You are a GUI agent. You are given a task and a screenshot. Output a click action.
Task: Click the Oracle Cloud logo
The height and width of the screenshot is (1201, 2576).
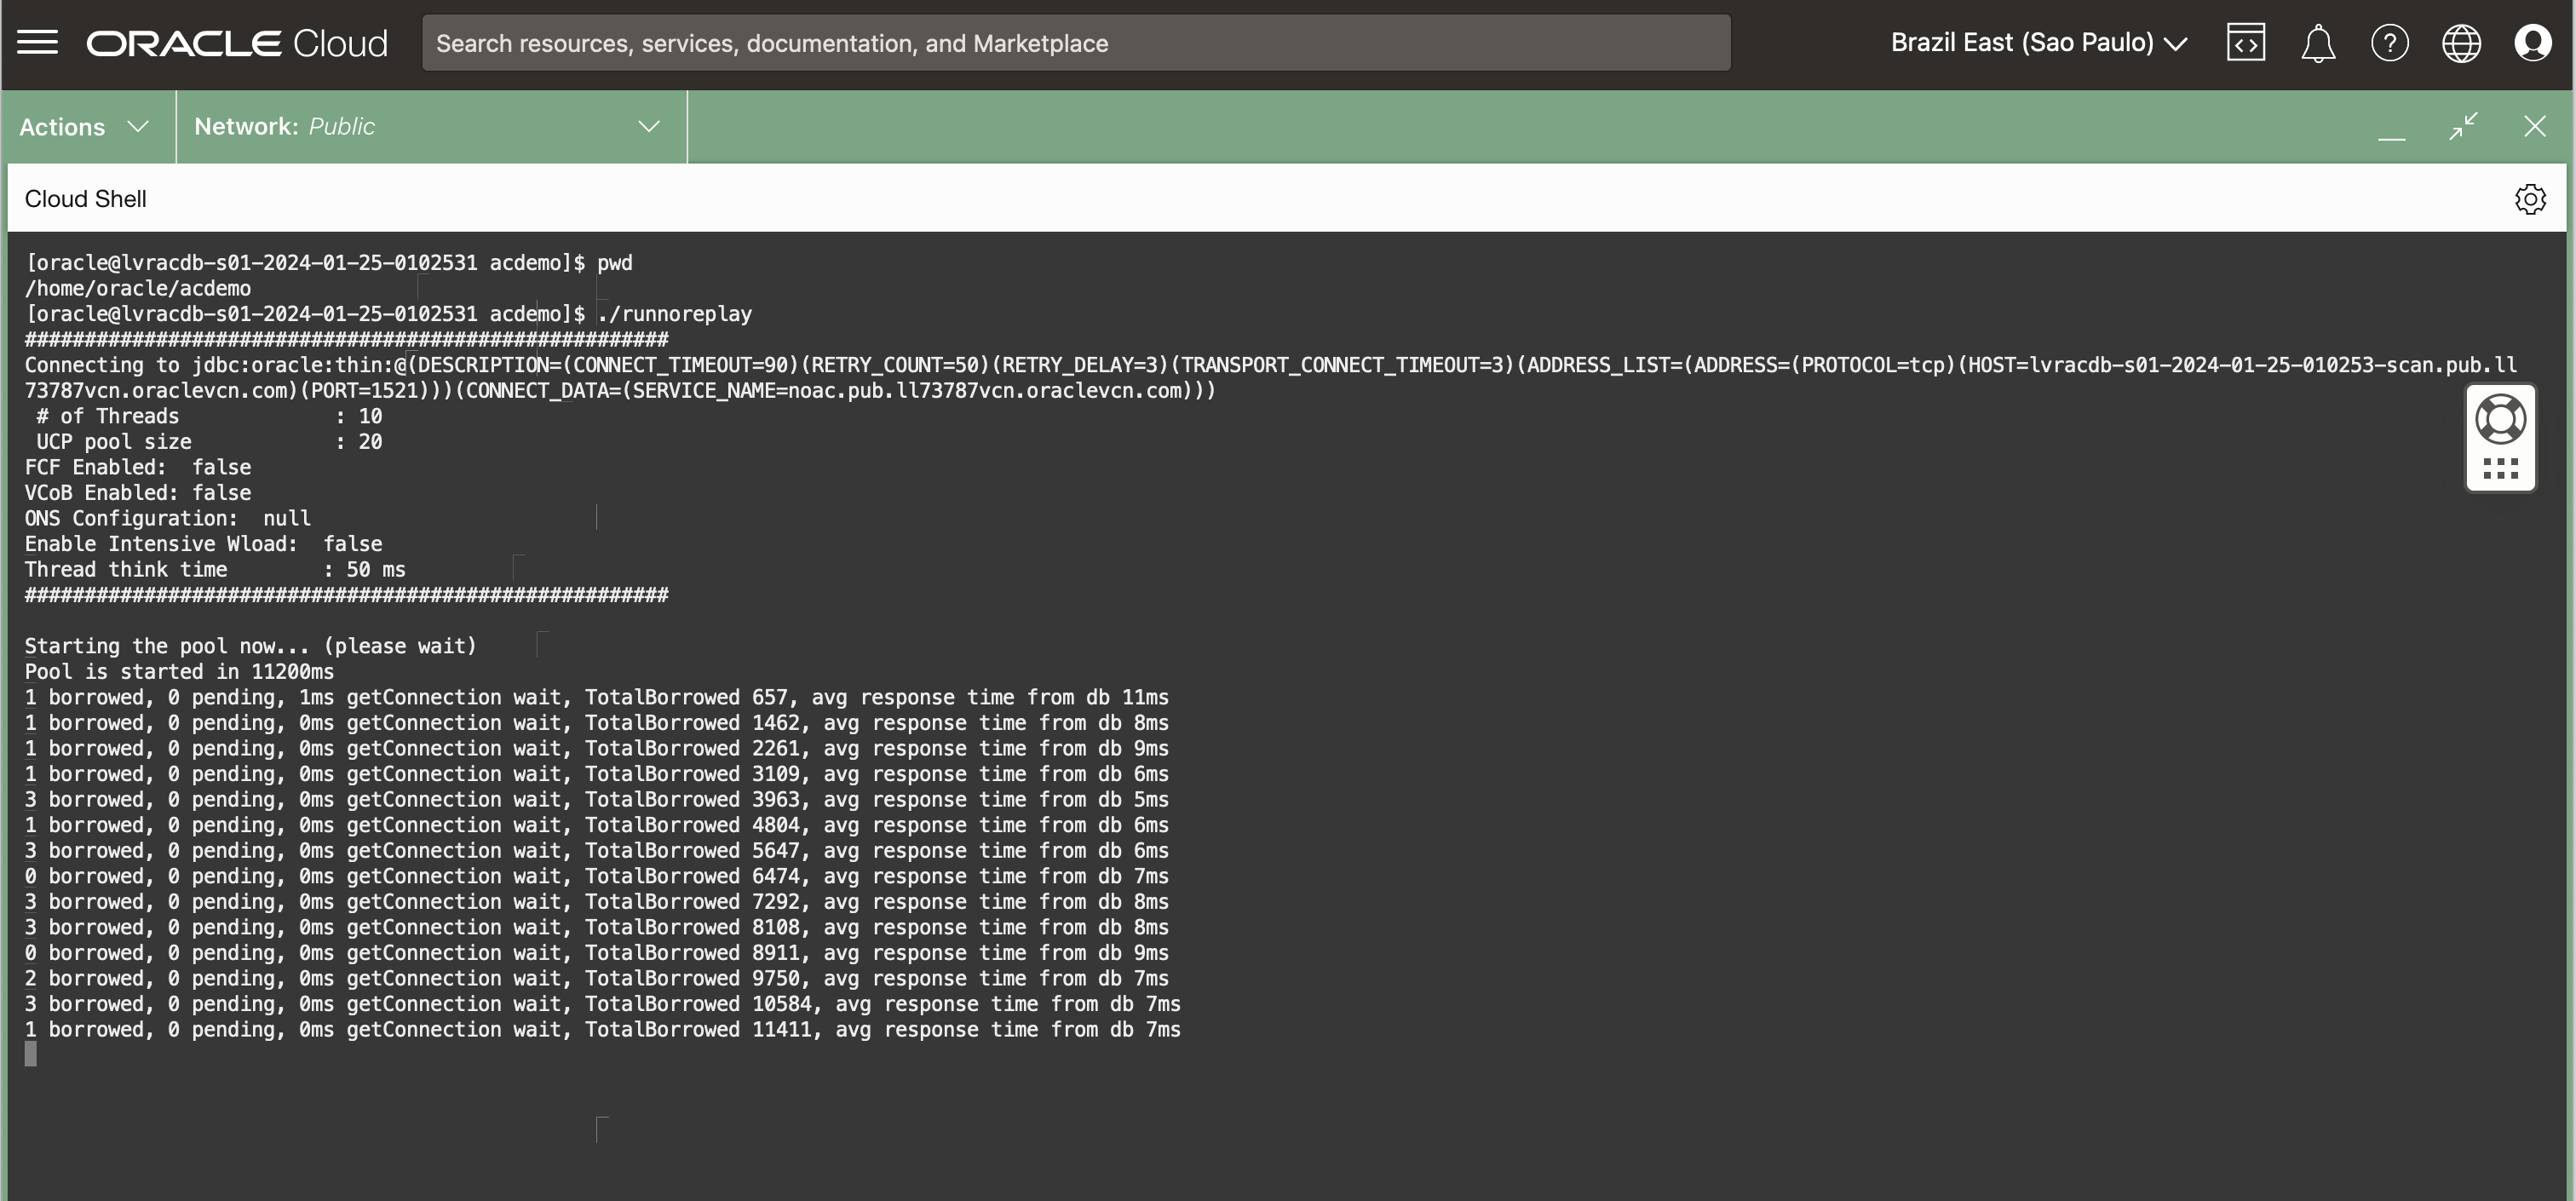237,43
